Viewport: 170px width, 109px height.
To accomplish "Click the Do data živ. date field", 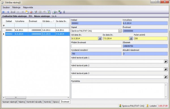I will 116,38.
